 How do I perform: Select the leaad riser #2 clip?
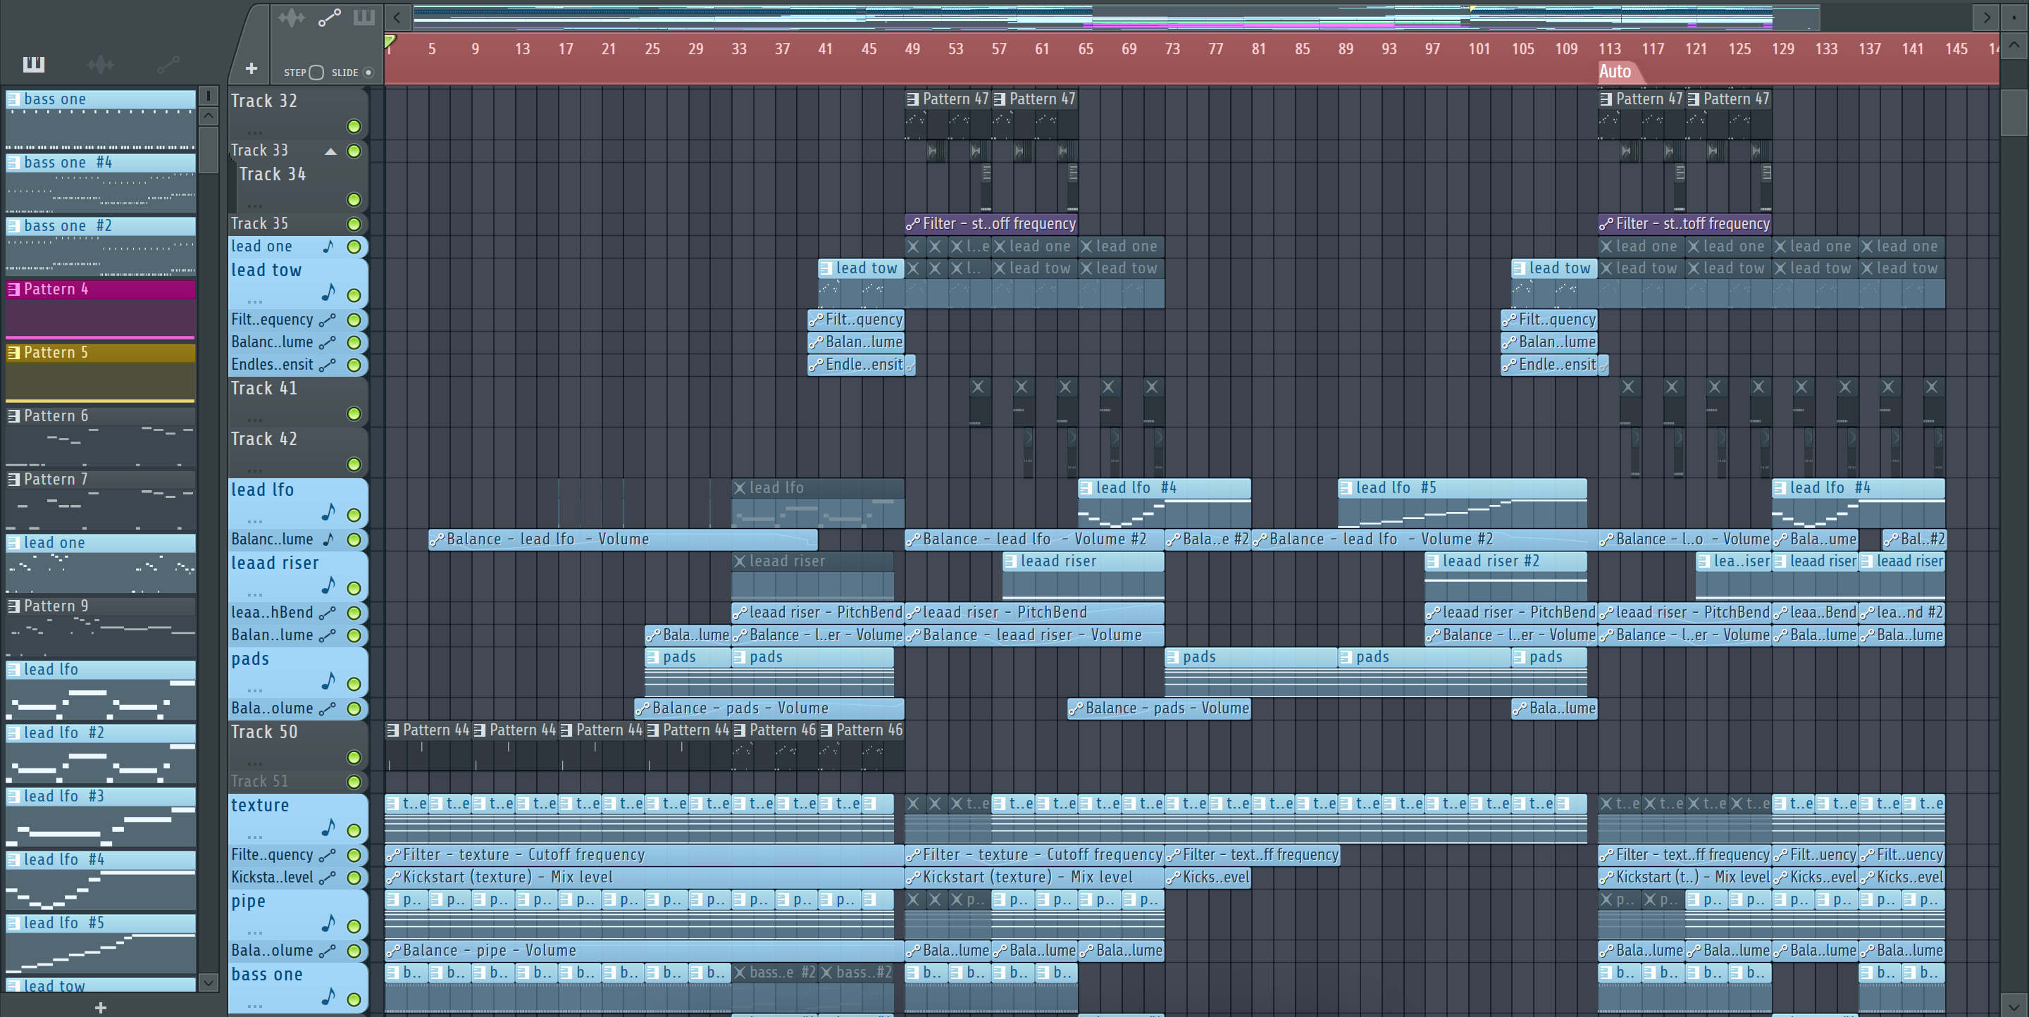[x=1506, y=576]
